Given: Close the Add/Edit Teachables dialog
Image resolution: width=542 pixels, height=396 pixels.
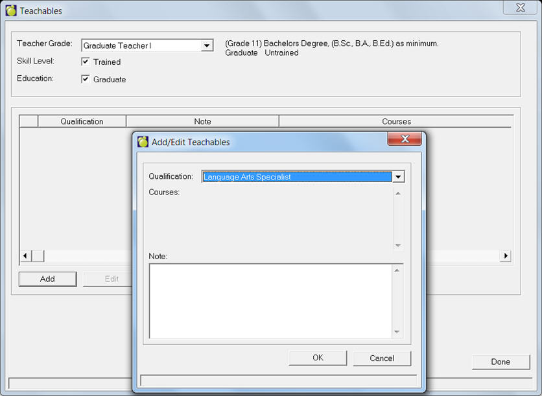Looking at the screenshot, I should pos(405,139).
